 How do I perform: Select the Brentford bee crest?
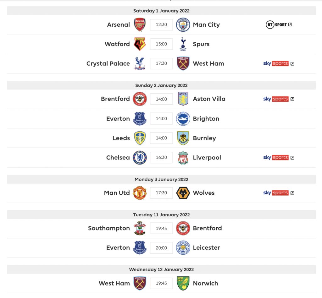pos(140,99)
